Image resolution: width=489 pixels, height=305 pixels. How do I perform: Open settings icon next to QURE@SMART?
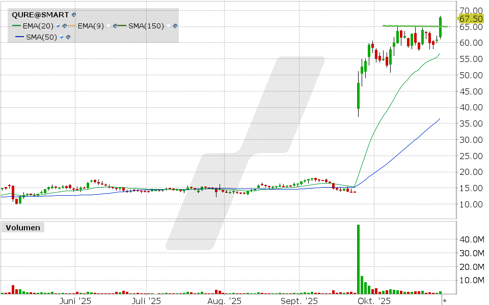click(x=74, y=15)
